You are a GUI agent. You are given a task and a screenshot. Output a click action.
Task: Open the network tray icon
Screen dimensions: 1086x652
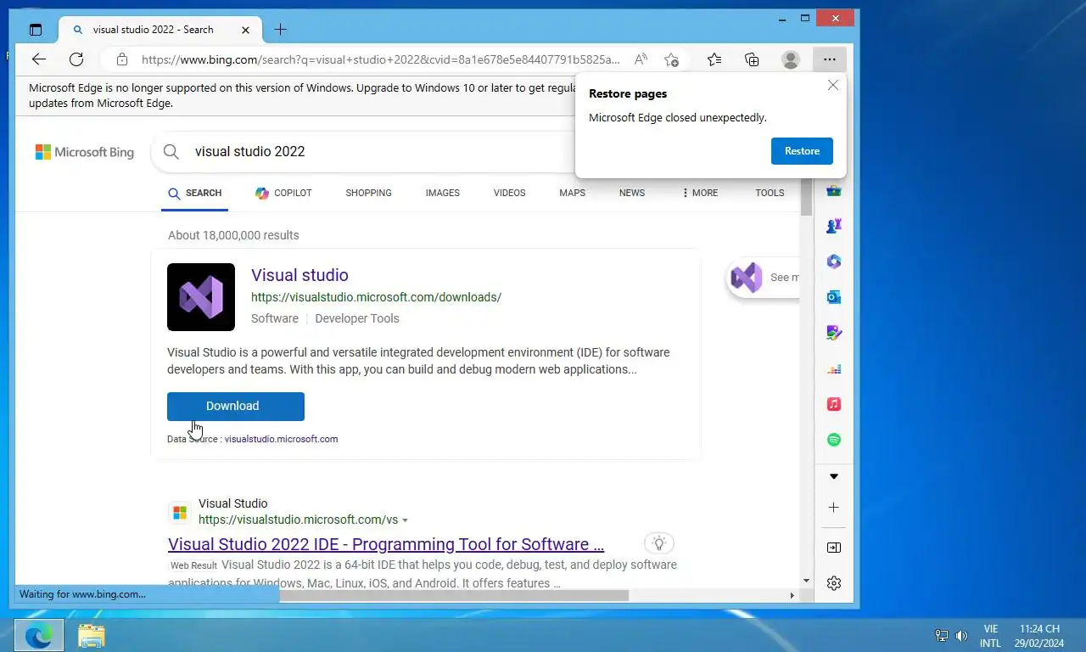[942, 635]
